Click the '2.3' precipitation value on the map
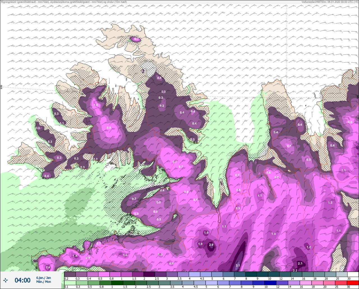The width and height of the screenshot is (359, 289). (300, 263)
